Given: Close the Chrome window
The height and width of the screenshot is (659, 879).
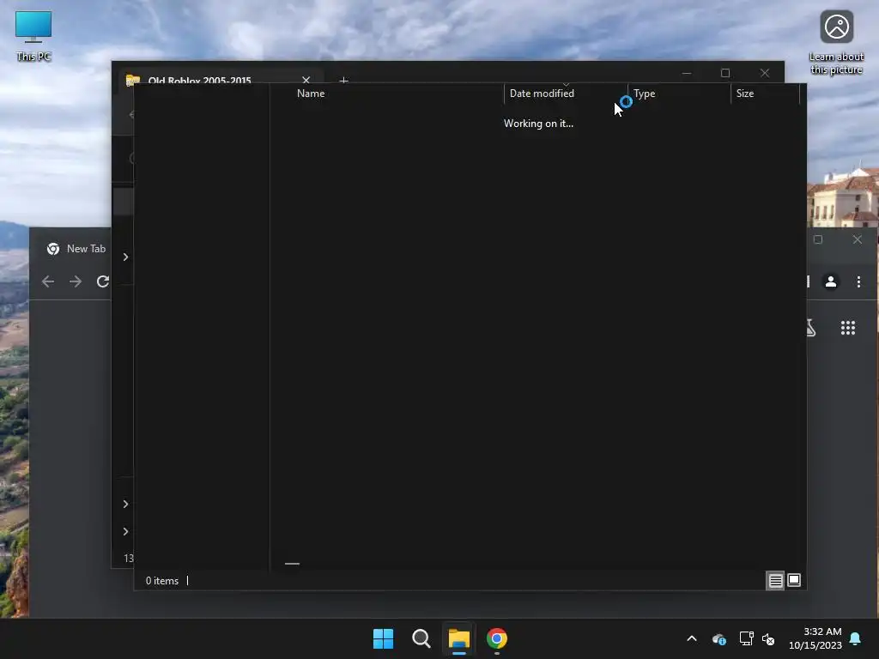Looking at the screenshot, I should coord(858,240).
